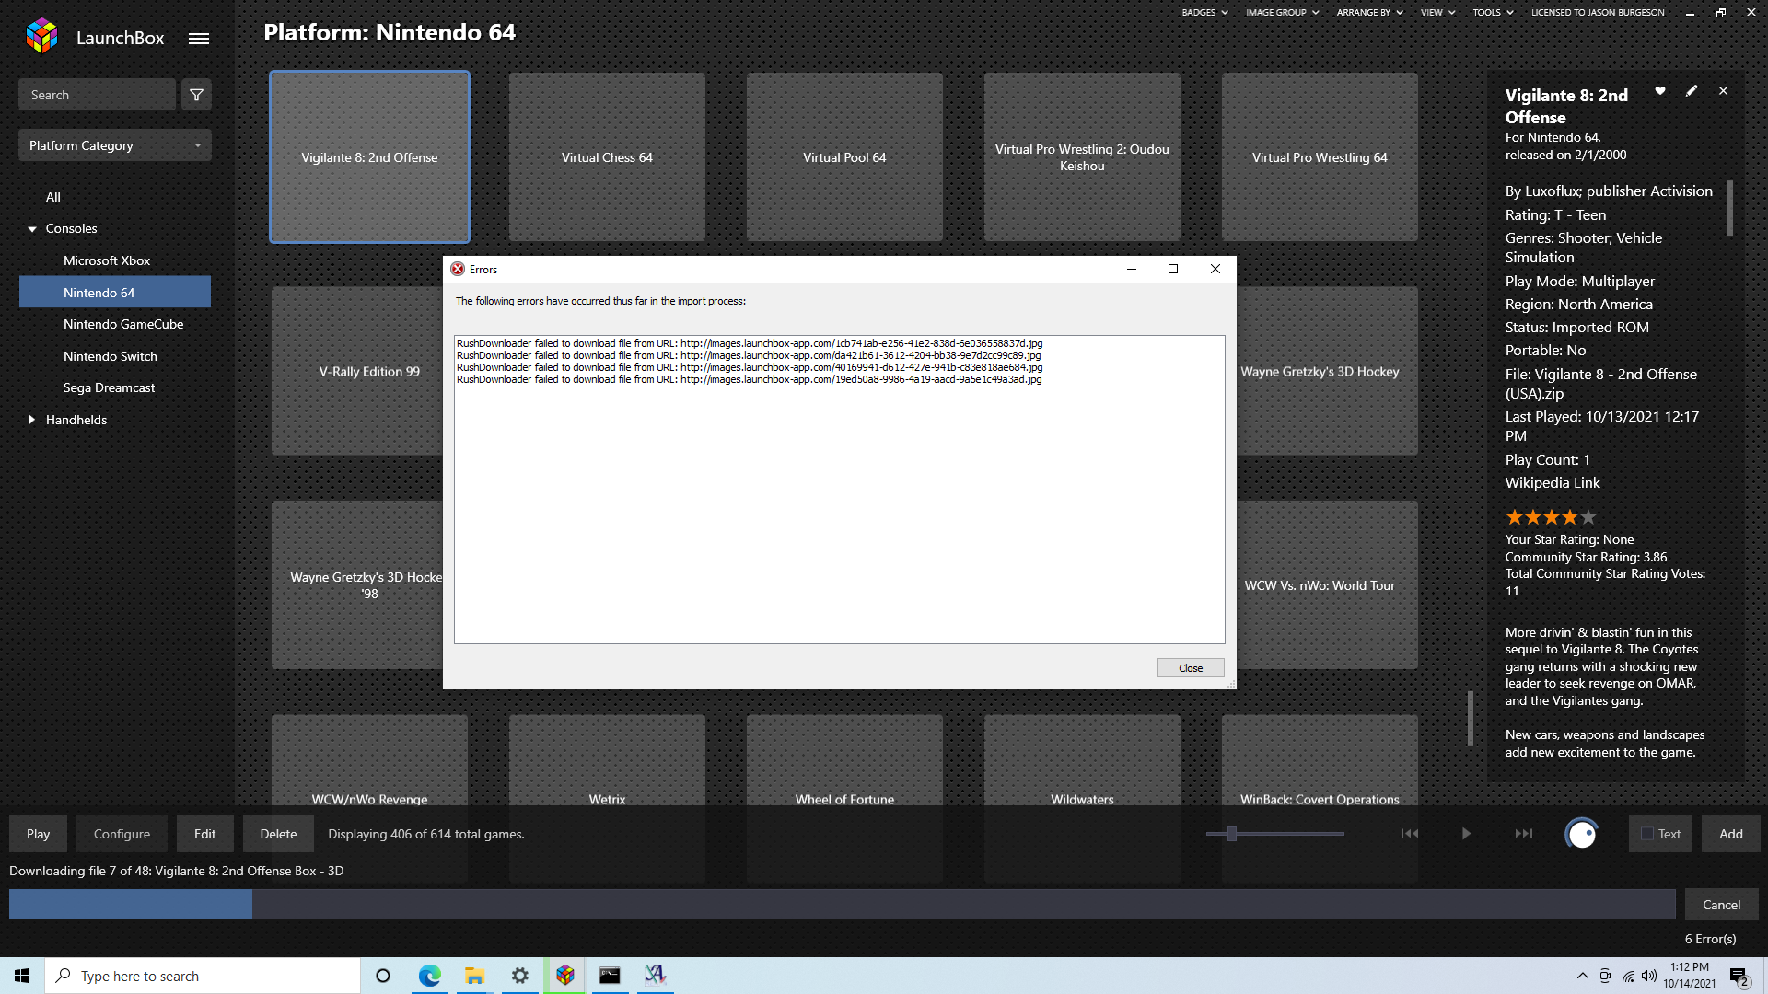Click the Add button
The height and width of the screenshot is (994, 1768).
[x=1730, y=834]
